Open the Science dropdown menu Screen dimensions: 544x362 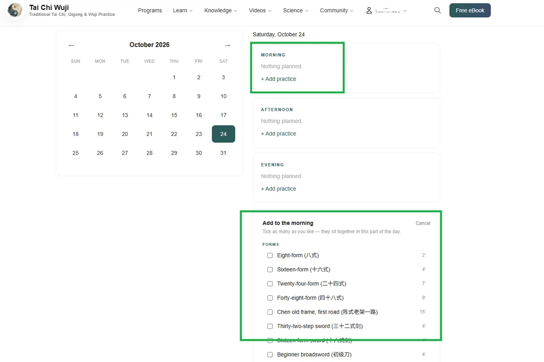296,10
